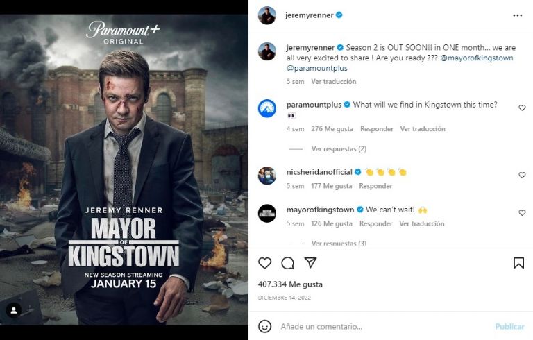Click Publicar to post comment

[509, 326]
